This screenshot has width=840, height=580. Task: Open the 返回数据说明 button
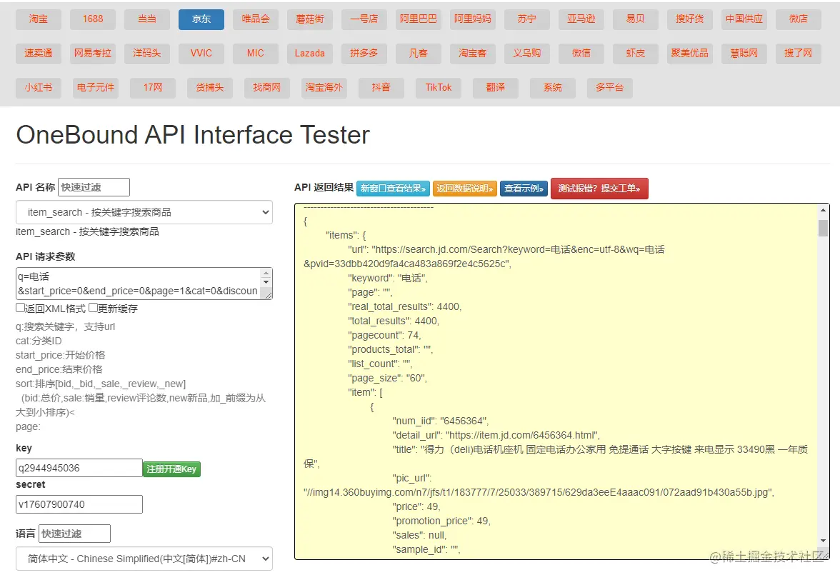tap(464, 189)
